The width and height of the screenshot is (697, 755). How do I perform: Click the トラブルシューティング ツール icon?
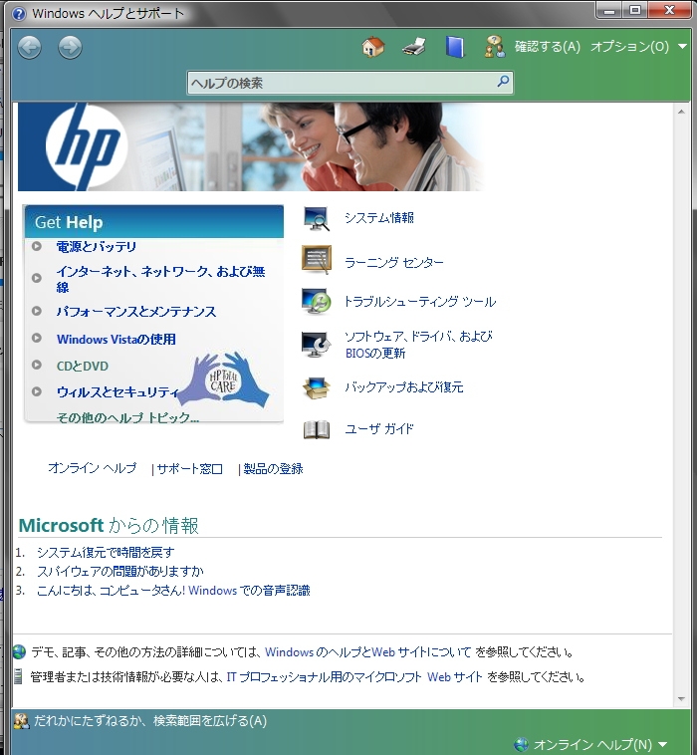317,302
